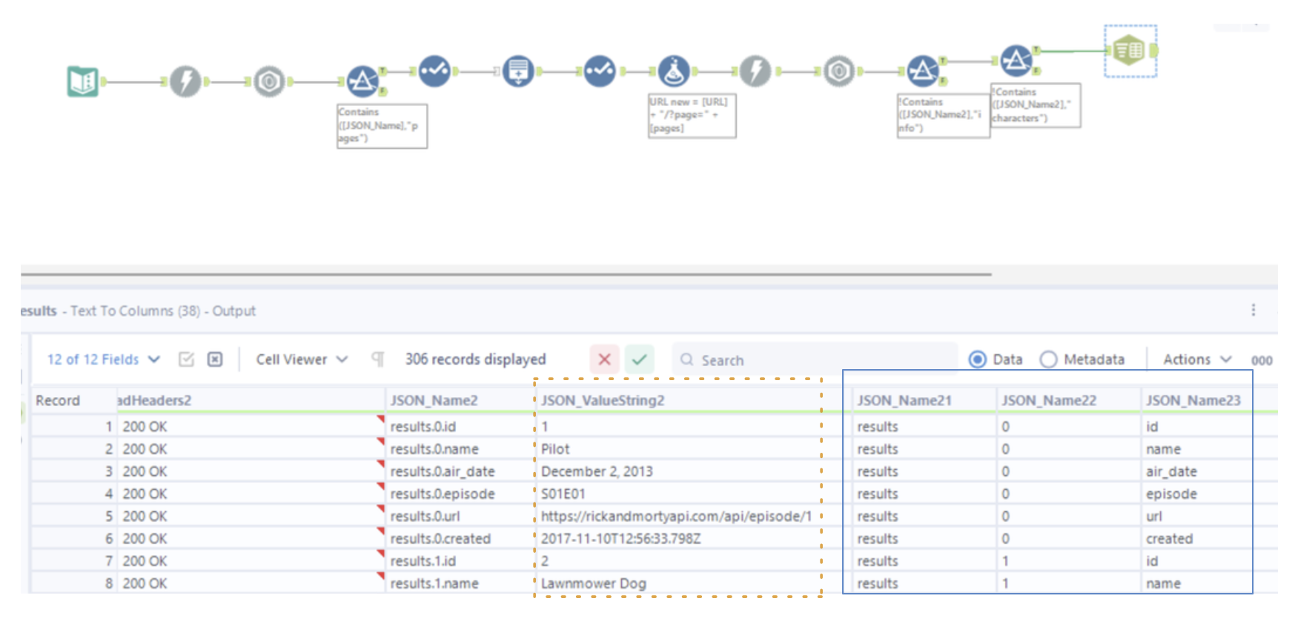Click the "results.1.id" cell
Screen dimensions: 1312x621
tap(459, 561)
